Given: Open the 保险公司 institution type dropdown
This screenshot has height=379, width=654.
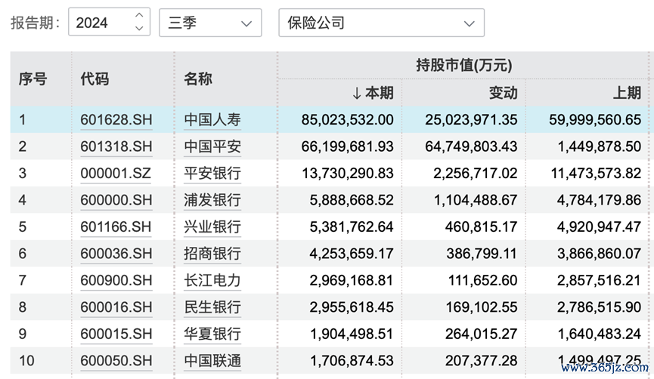Looking at the screenshot, I should (381, 23).
